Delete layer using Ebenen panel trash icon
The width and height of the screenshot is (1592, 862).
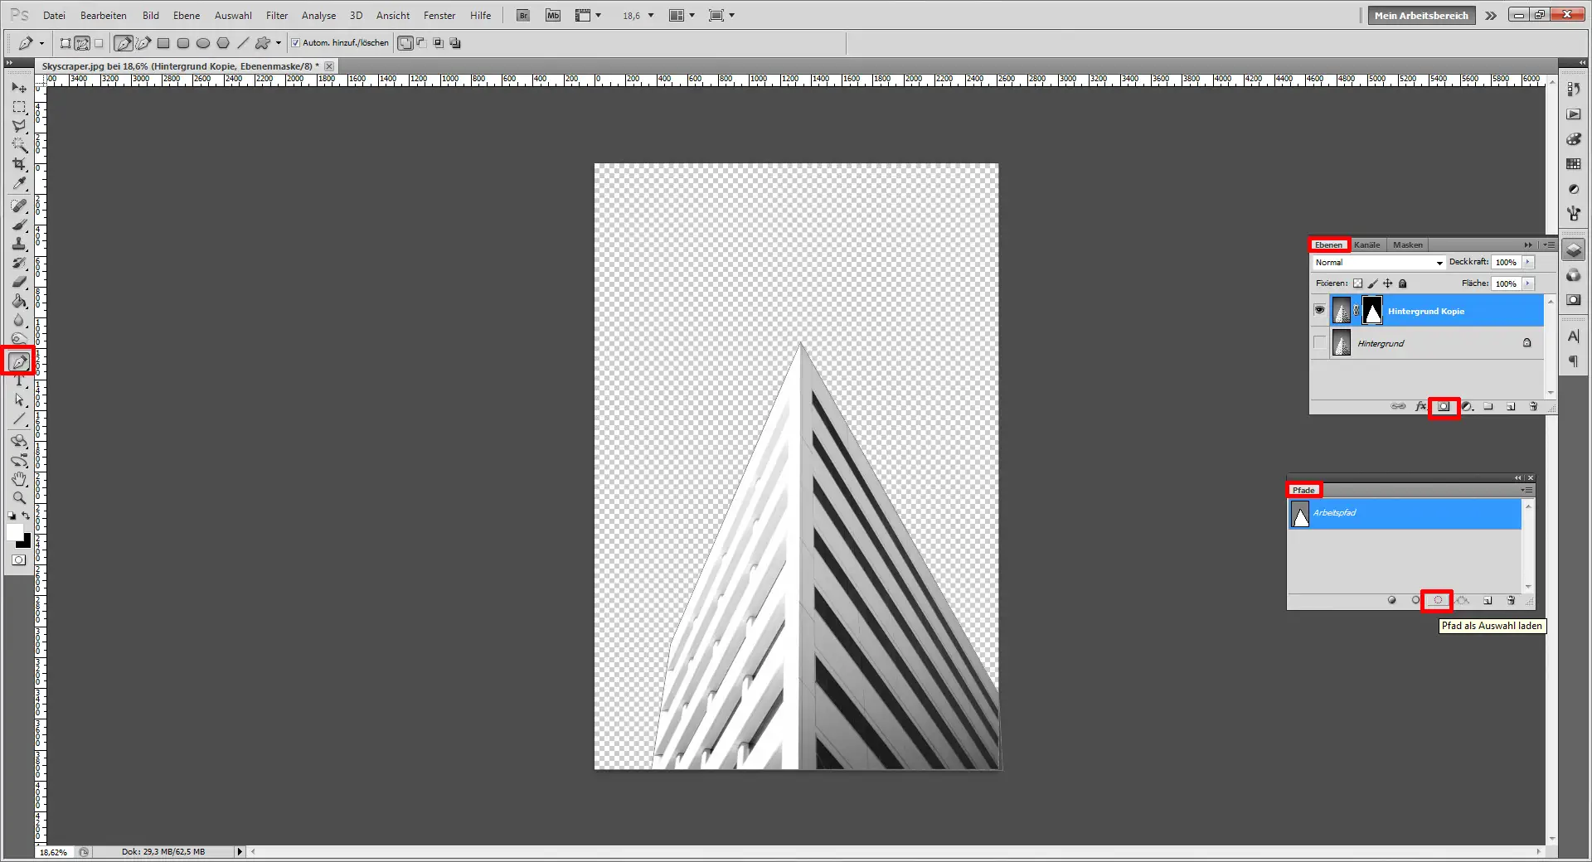1533,407
